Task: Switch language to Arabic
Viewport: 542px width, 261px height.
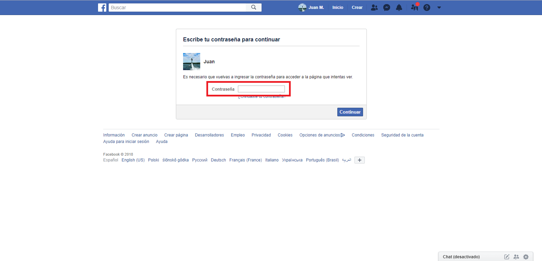Action: [347, 160]
